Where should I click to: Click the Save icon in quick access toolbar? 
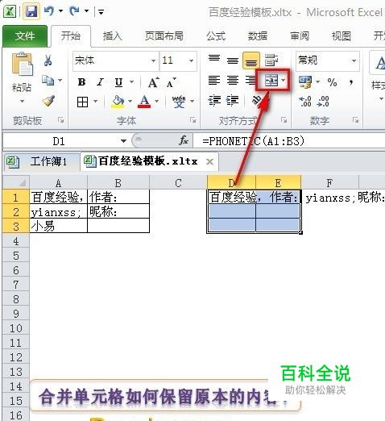coord(31,11)
